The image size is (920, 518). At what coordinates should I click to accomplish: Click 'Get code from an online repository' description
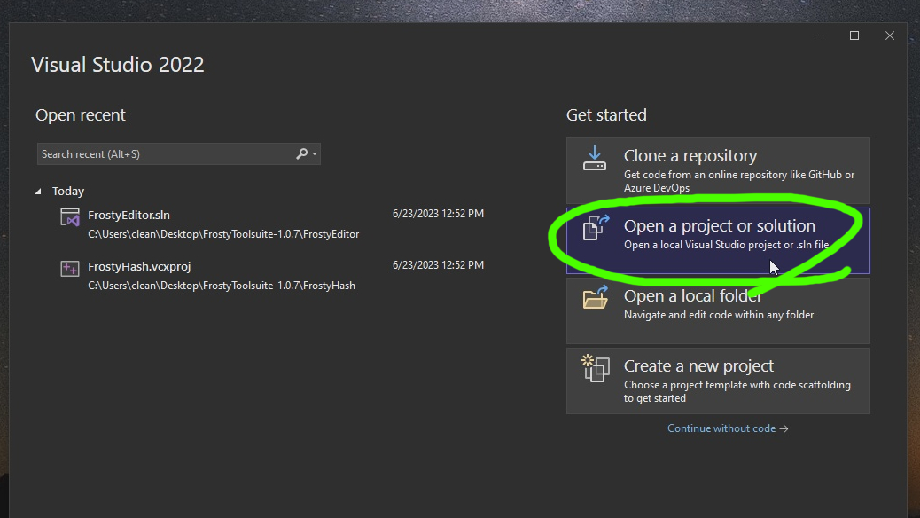coord(739,181)
